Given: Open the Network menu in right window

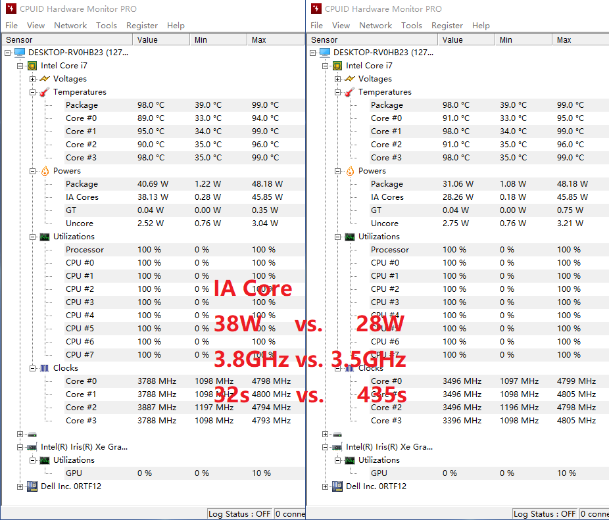Looking at the screenshot, I should coord(376,25).
